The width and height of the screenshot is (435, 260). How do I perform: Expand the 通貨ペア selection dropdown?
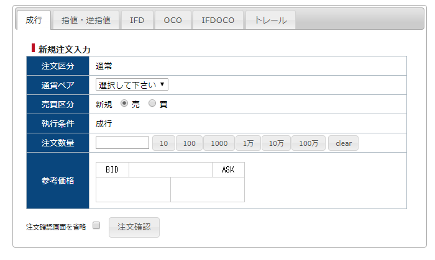(132, 85)
